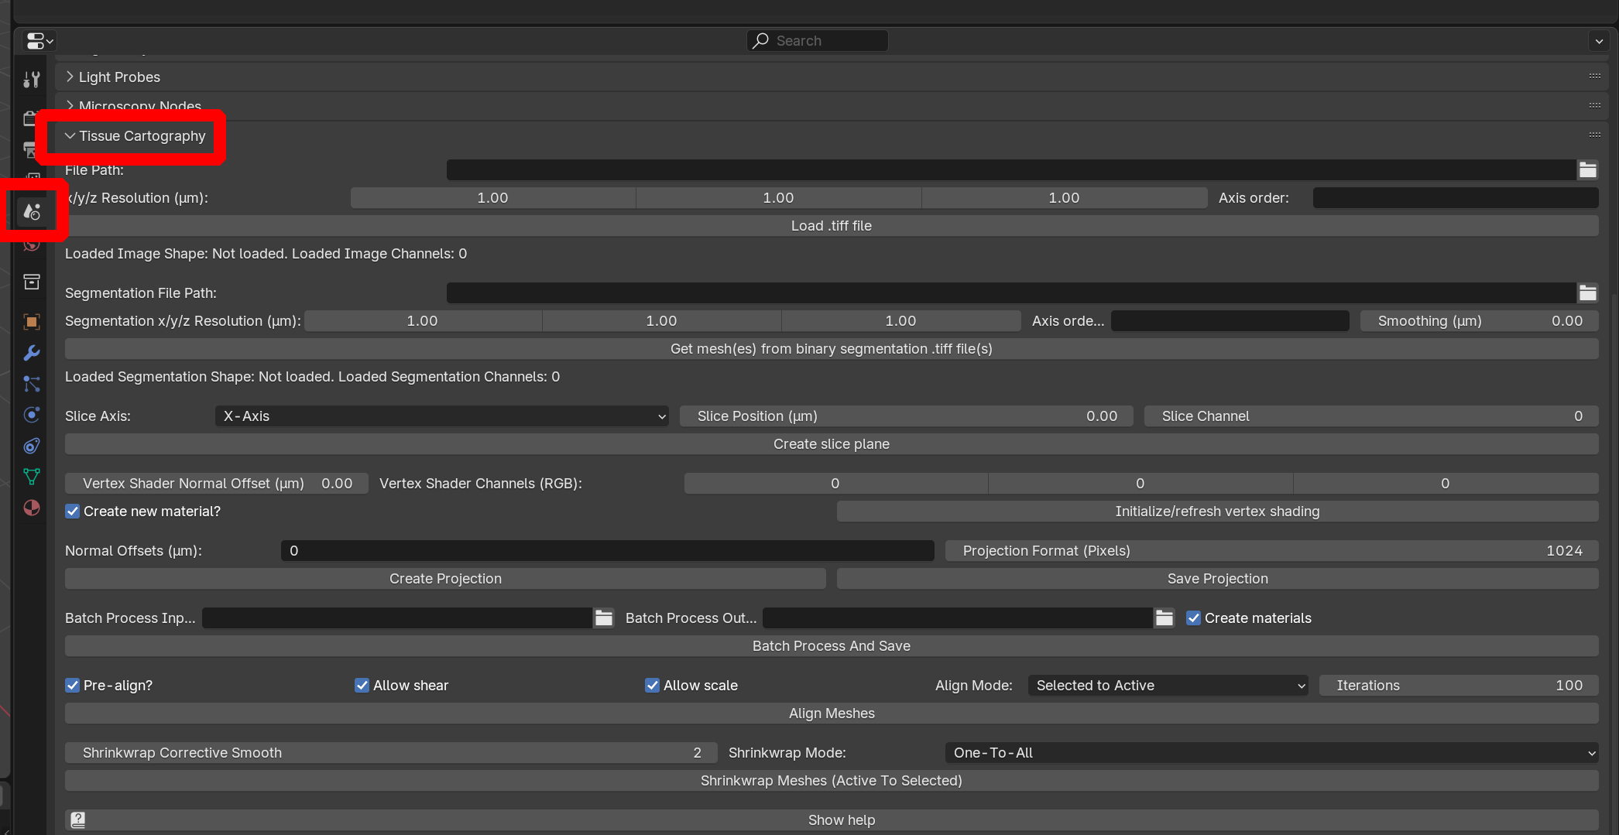Click the Slice Position (µm) field

coord(907,416)
